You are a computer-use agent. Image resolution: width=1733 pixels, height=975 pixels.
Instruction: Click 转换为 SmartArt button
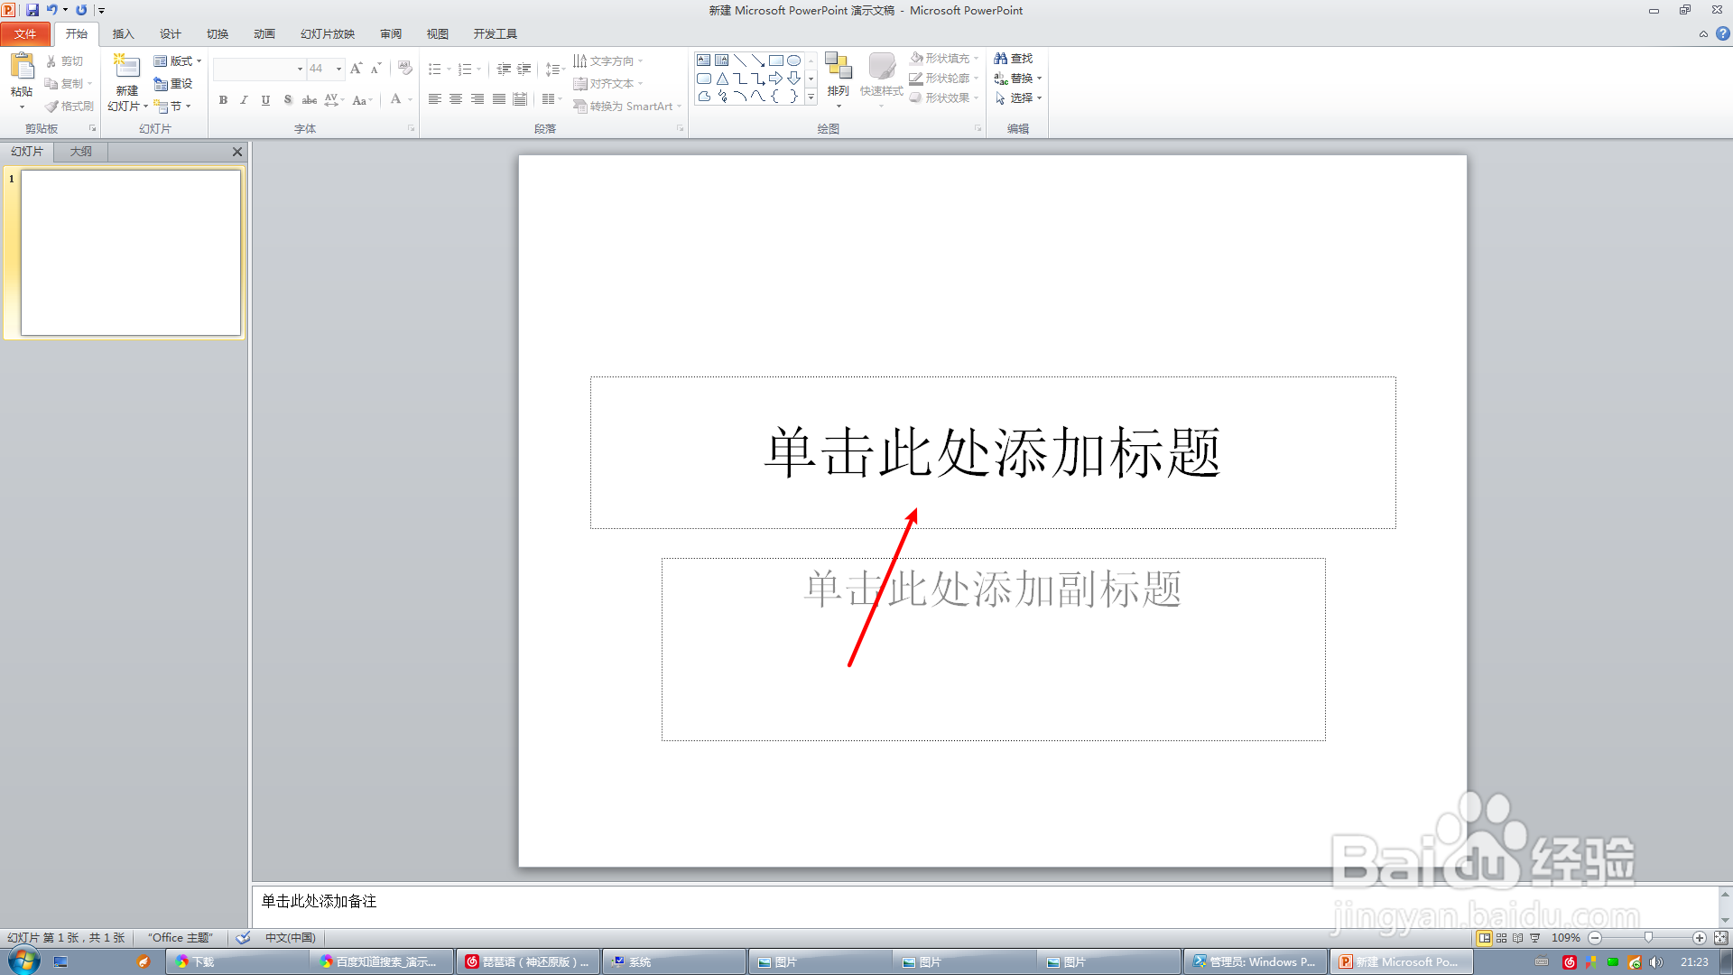[627, 107]
